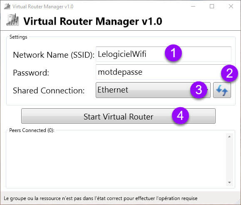The image size is (241, 205).
Task: Click the peers list scroll up arrow
Action: coord(229,137)
